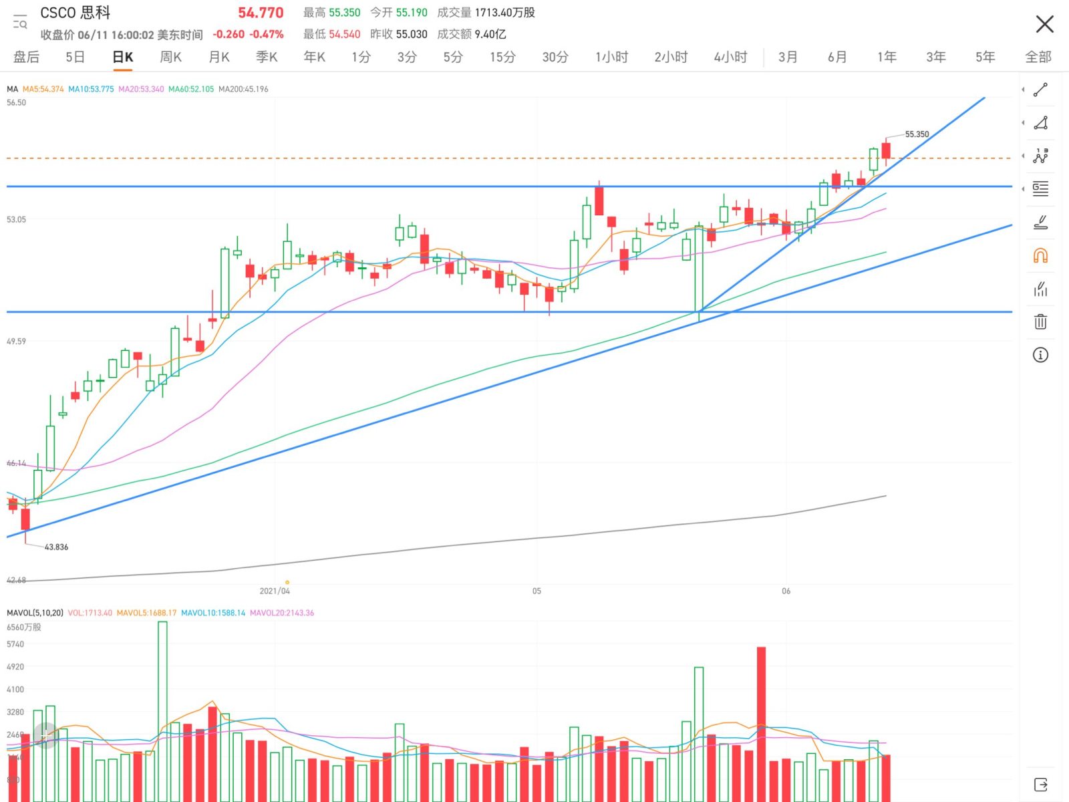Switch to the 季K chart
This screenshot has height=802, width=1069.
coord(267,57)
